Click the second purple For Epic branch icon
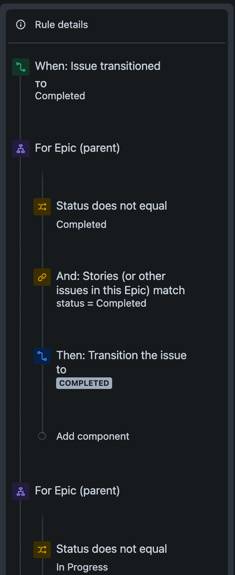 point(21,491)
